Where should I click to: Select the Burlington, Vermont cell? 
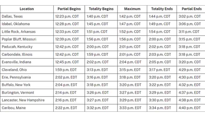point(18,92)
